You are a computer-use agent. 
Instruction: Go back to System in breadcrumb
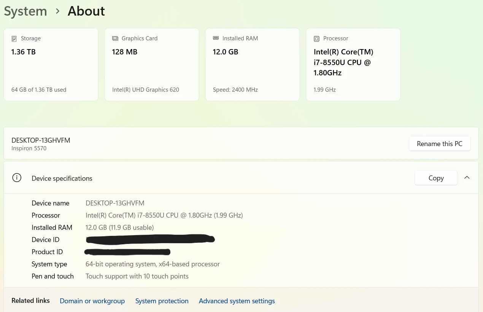[x=25, y=11]
